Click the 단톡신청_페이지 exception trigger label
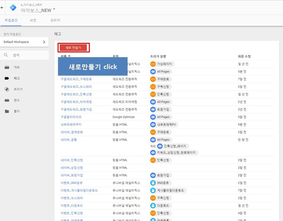283x221 pixels. click(175, 146)
